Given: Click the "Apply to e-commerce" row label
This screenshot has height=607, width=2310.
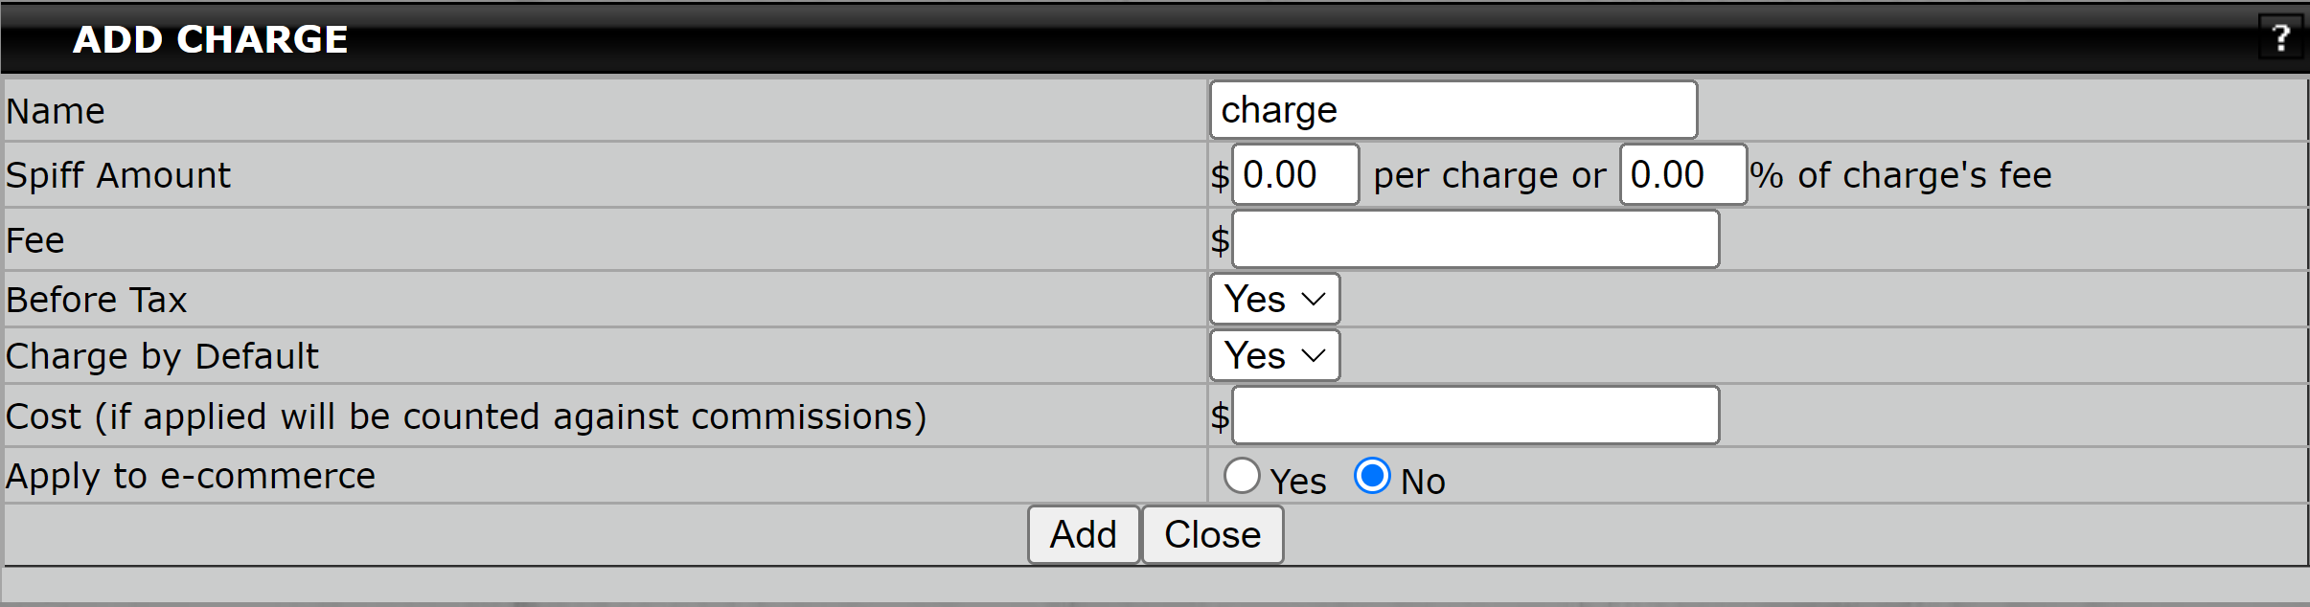Looking at the screenshot, I should [x=191, y=476].
